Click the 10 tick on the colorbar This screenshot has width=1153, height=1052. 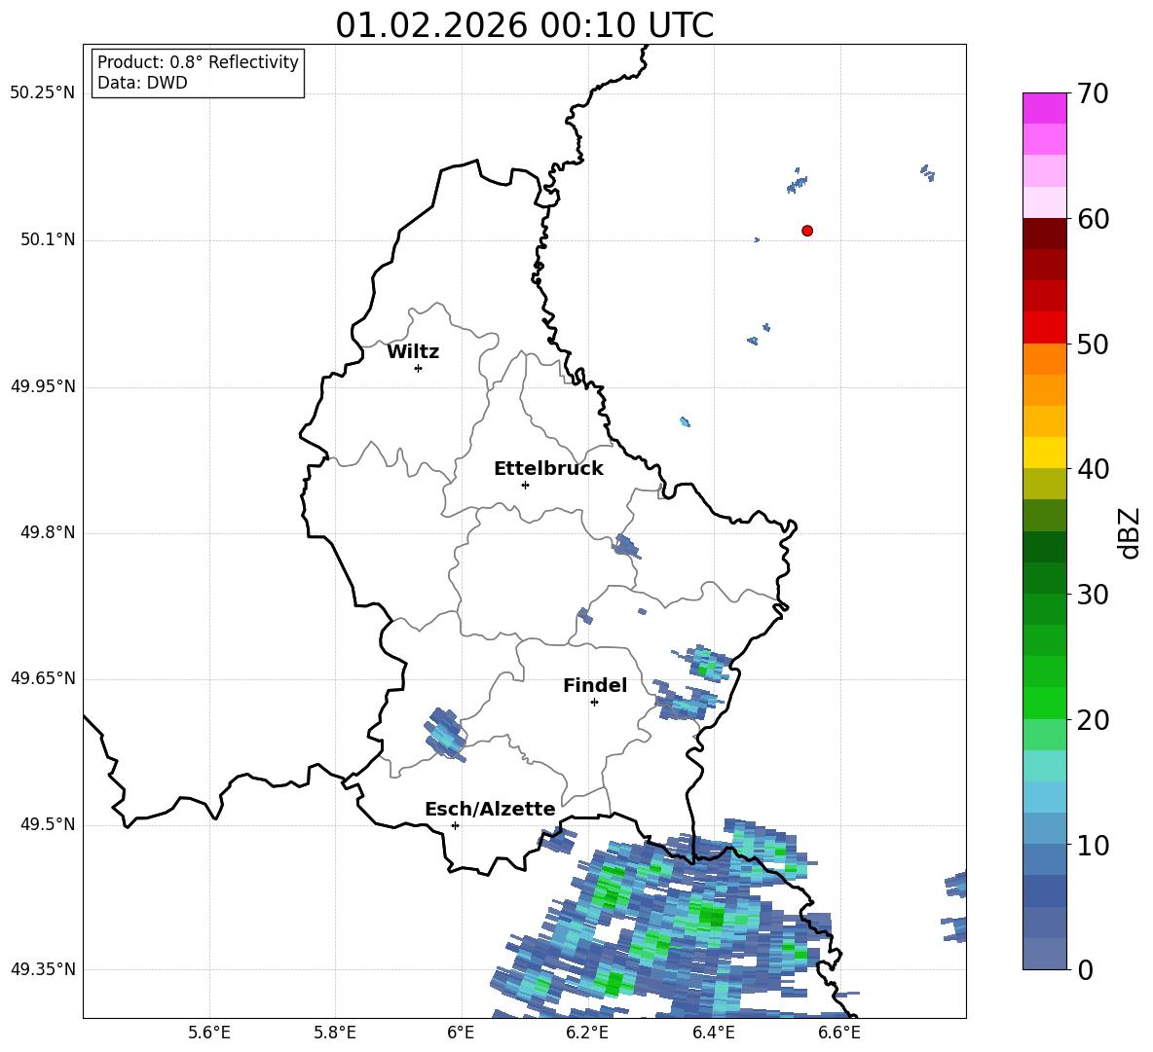[1093, 845]
